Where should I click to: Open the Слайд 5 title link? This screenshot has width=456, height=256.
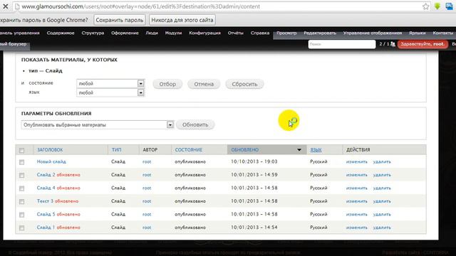coord(46,214)
